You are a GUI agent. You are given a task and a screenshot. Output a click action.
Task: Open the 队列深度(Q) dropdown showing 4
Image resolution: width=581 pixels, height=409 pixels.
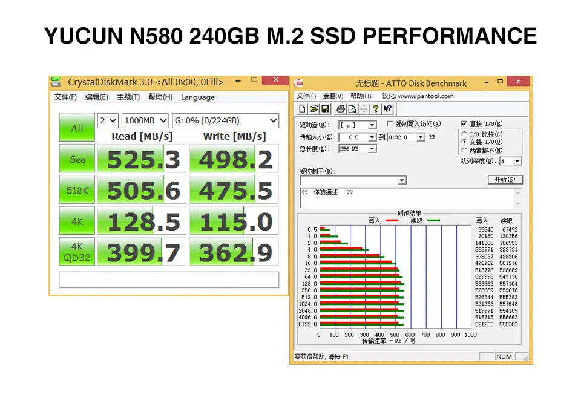pyautogui.click(x=517, y=161)
